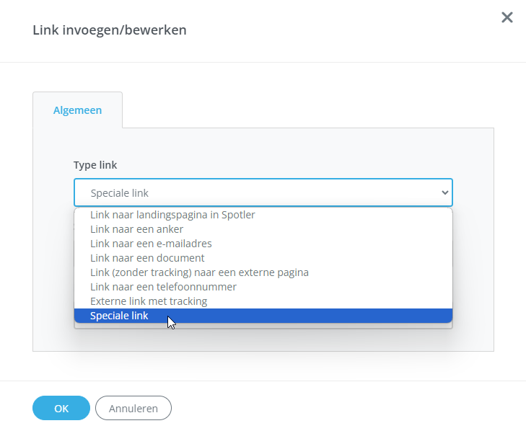
Task: Select 'Link naar een telefoonnummer' option
Action: 163,287
